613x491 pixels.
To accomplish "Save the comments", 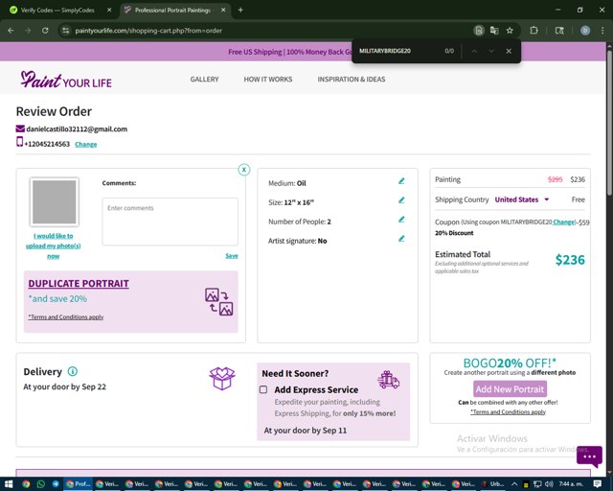I will [x=232, y=256].
